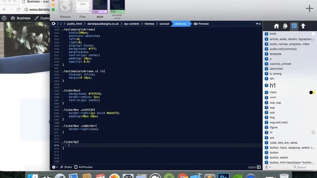
Task: Click the icon beside the figure symbol
Action: (x=266, y=128)
